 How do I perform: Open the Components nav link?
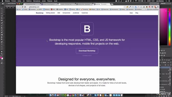click(x=66, y=13)
